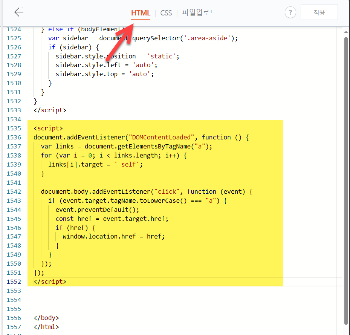
Task: Switch to the HTML tab
Action: tap(141, 13)
